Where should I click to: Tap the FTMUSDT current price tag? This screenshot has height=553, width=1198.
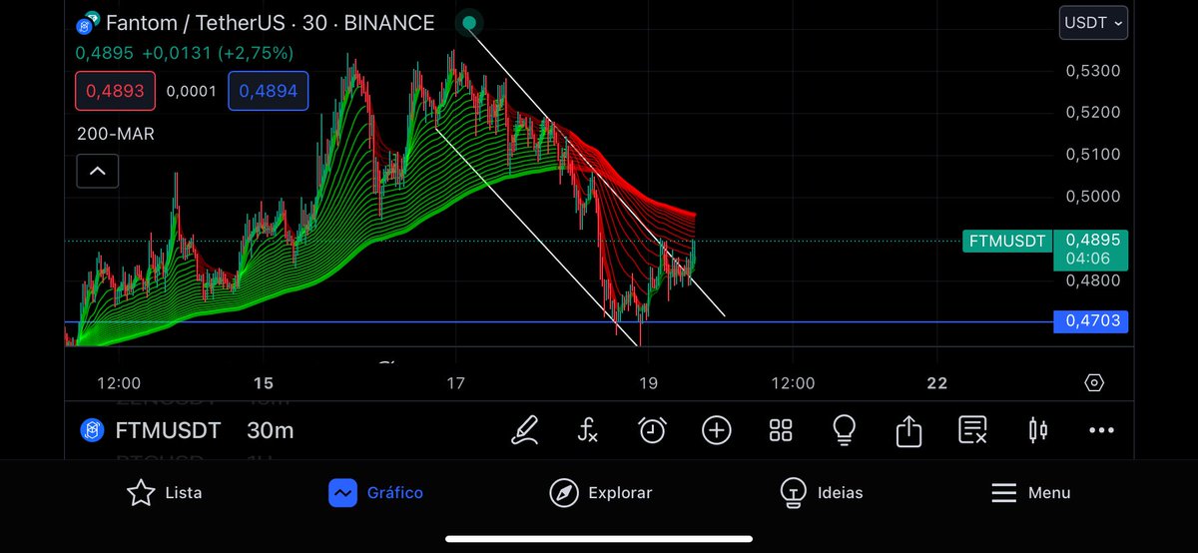pos(1006,241)
